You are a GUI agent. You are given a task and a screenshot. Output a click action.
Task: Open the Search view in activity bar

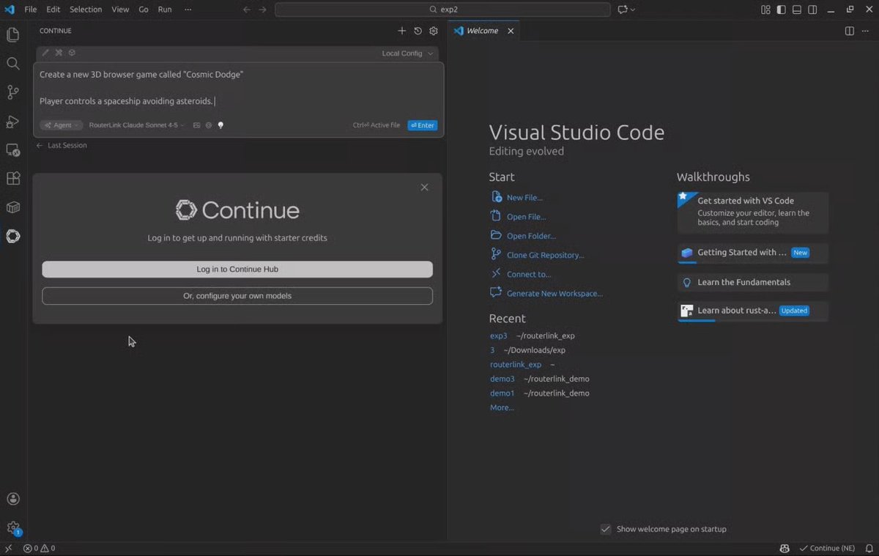tap(13, 64)
